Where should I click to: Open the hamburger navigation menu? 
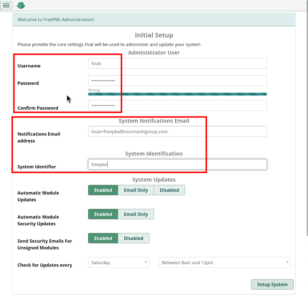pyautogui.click(x=6, y=5)
